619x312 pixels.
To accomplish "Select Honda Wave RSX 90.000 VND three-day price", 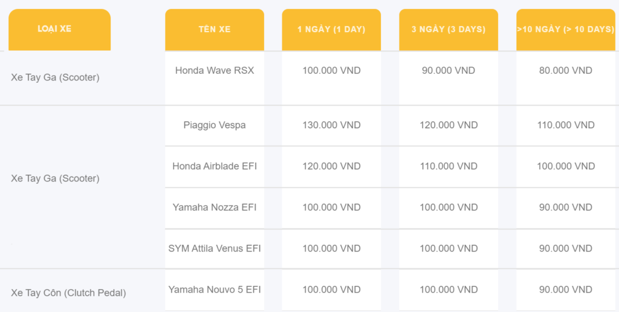I will [x=449, y=70].
